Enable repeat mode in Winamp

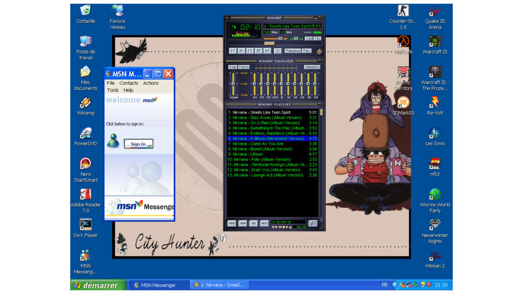[x=307, y=51]
